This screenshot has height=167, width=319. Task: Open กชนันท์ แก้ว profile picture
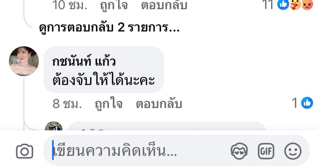coord(24,61)
